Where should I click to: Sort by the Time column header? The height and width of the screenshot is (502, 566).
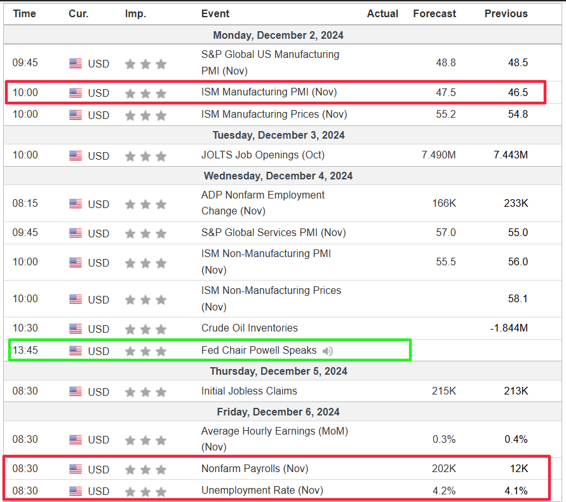[x=24, y=14]
